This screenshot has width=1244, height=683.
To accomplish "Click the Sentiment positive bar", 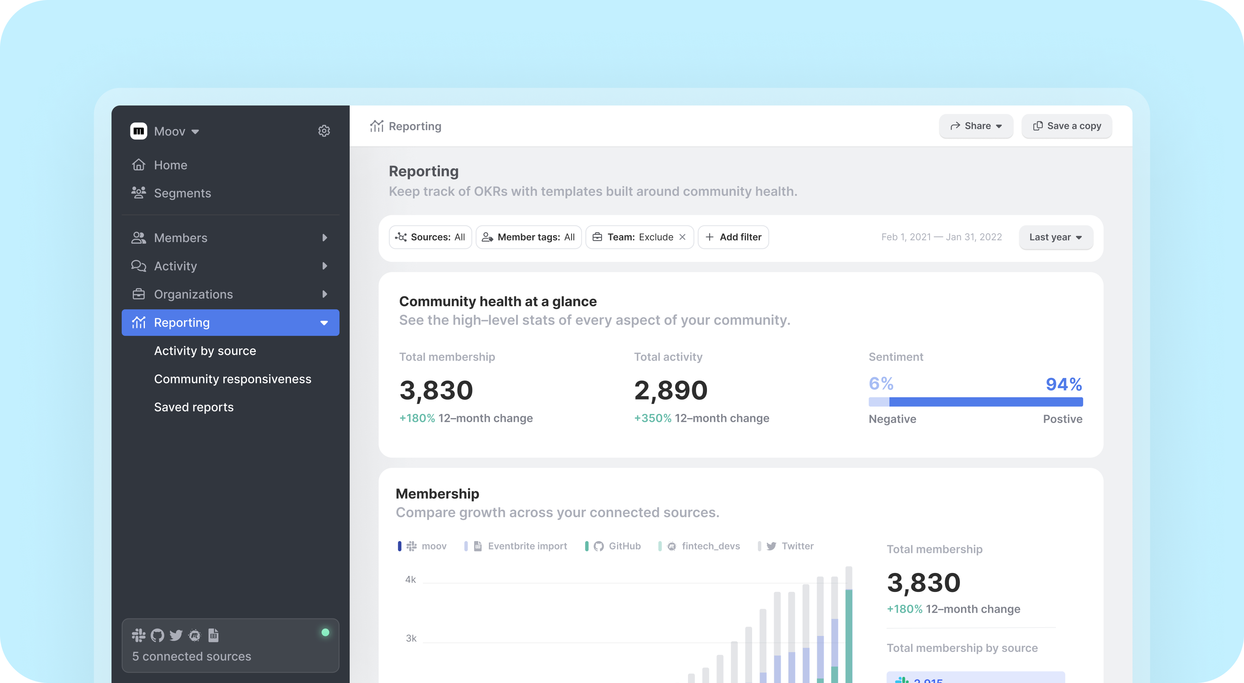I will 985,402.
